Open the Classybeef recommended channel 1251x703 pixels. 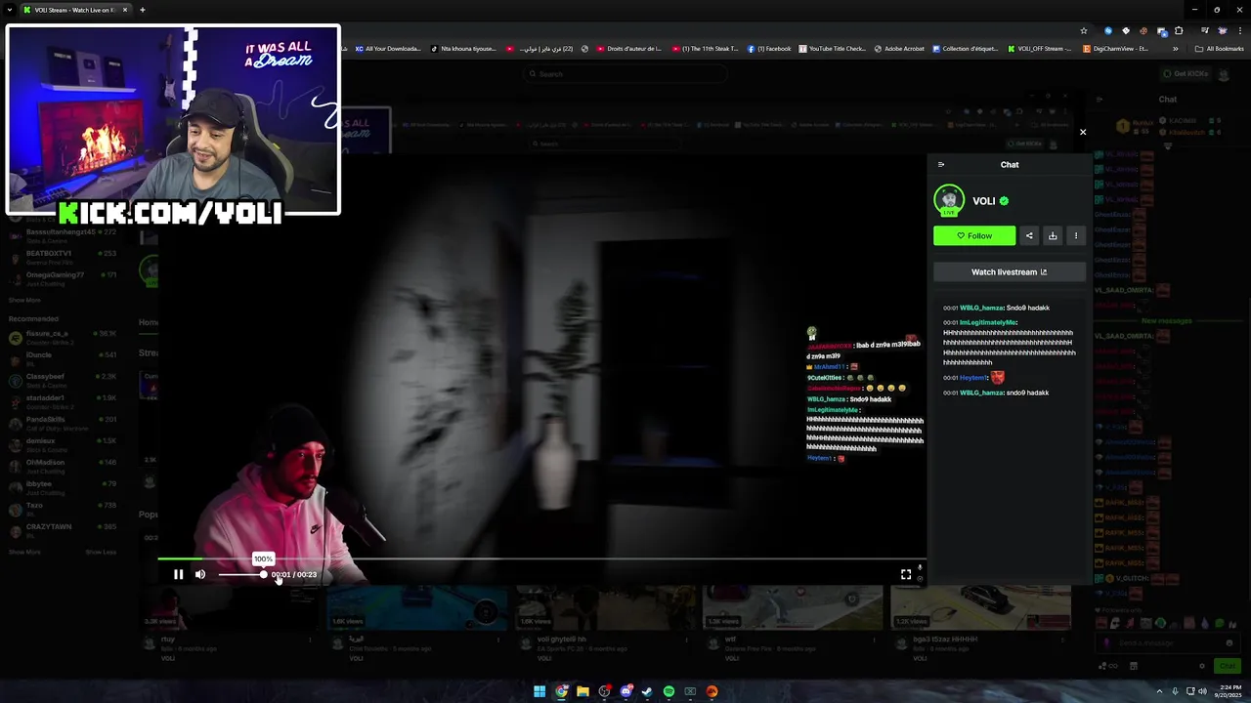click(63, 380)
